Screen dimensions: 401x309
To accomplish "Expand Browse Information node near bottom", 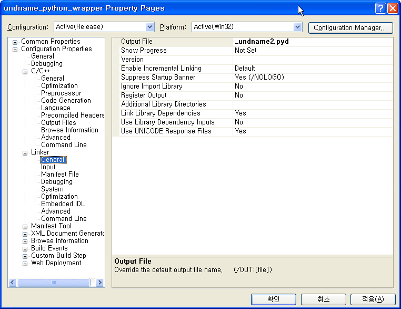I will pyautogui.click(x=25, y=242).
